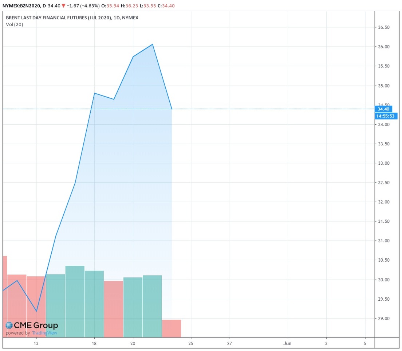Screen dimensions: 402x351
Task: Click the chart line low point below 29.50
Action: pyautogui.click(x=36, y=311)
